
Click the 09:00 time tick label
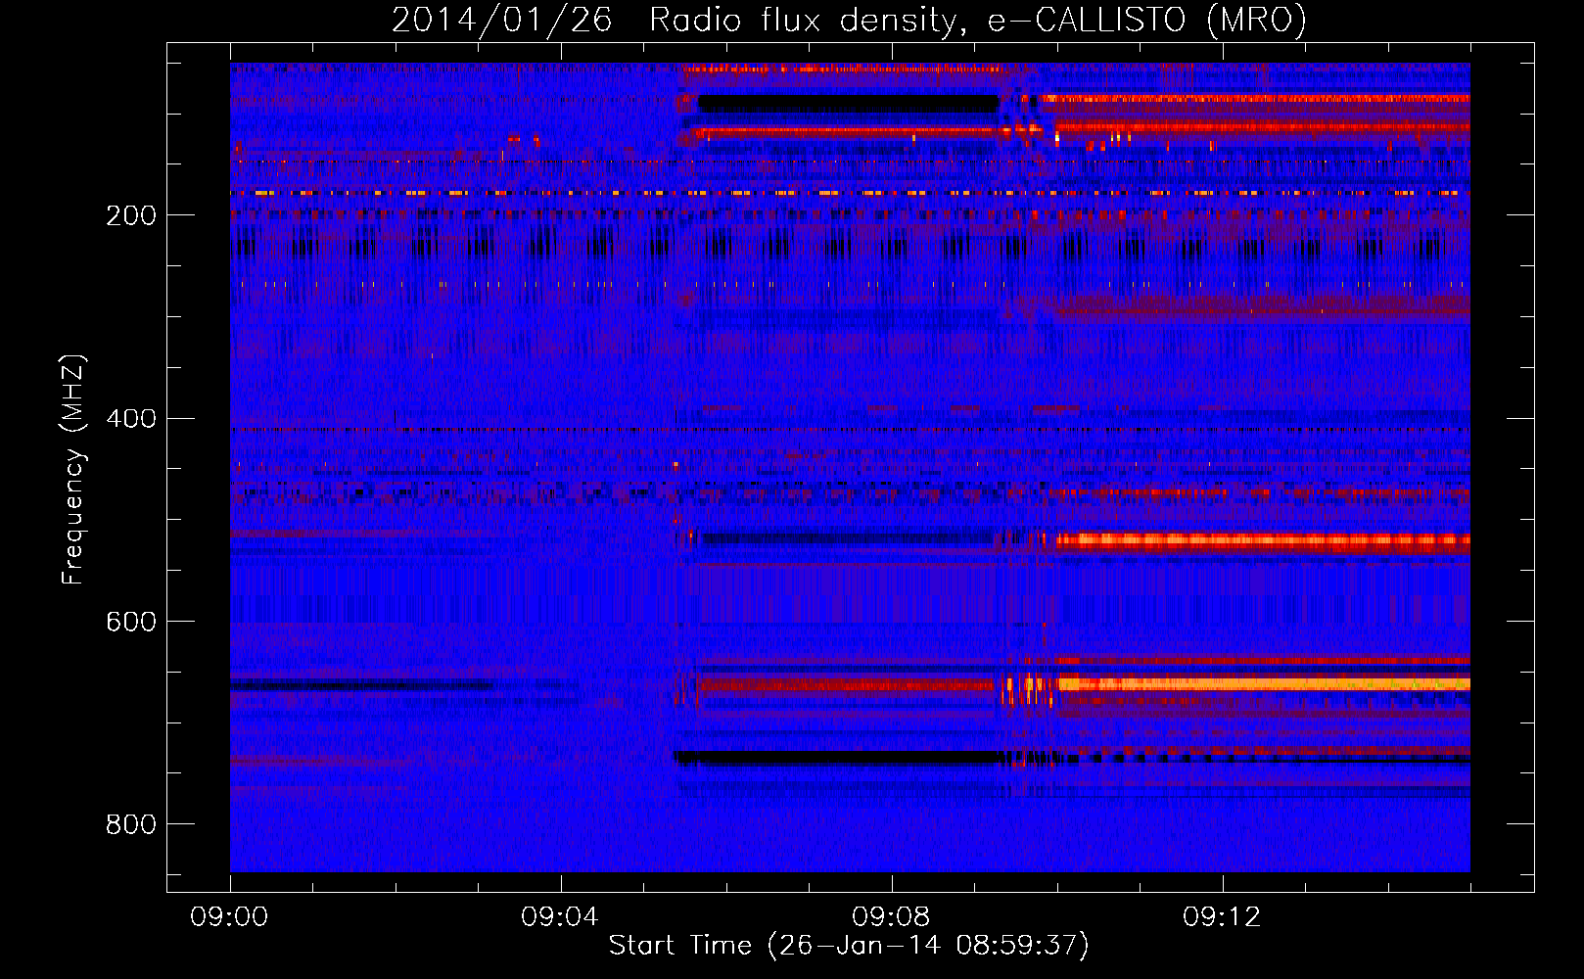tap(229, 917)
